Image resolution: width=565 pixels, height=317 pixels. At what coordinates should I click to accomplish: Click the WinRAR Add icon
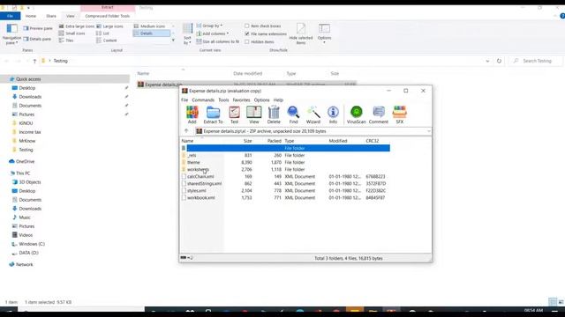pyautogui.click(x=192, y=115)
